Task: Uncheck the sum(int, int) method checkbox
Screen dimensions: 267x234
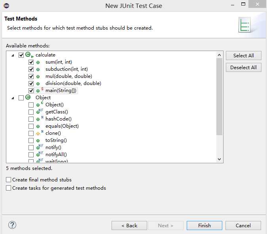Action: [x=31, y=62]
